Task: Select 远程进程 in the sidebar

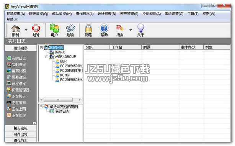Action: point(16,84)
